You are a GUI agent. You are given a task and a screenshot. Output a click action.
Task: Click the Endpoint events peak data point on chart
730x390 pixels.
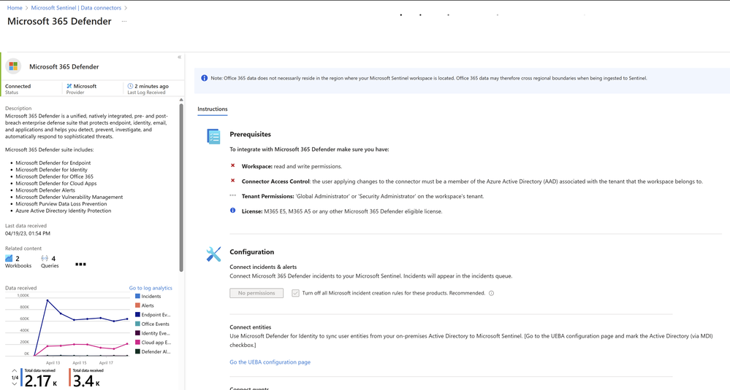coord(47,300)
